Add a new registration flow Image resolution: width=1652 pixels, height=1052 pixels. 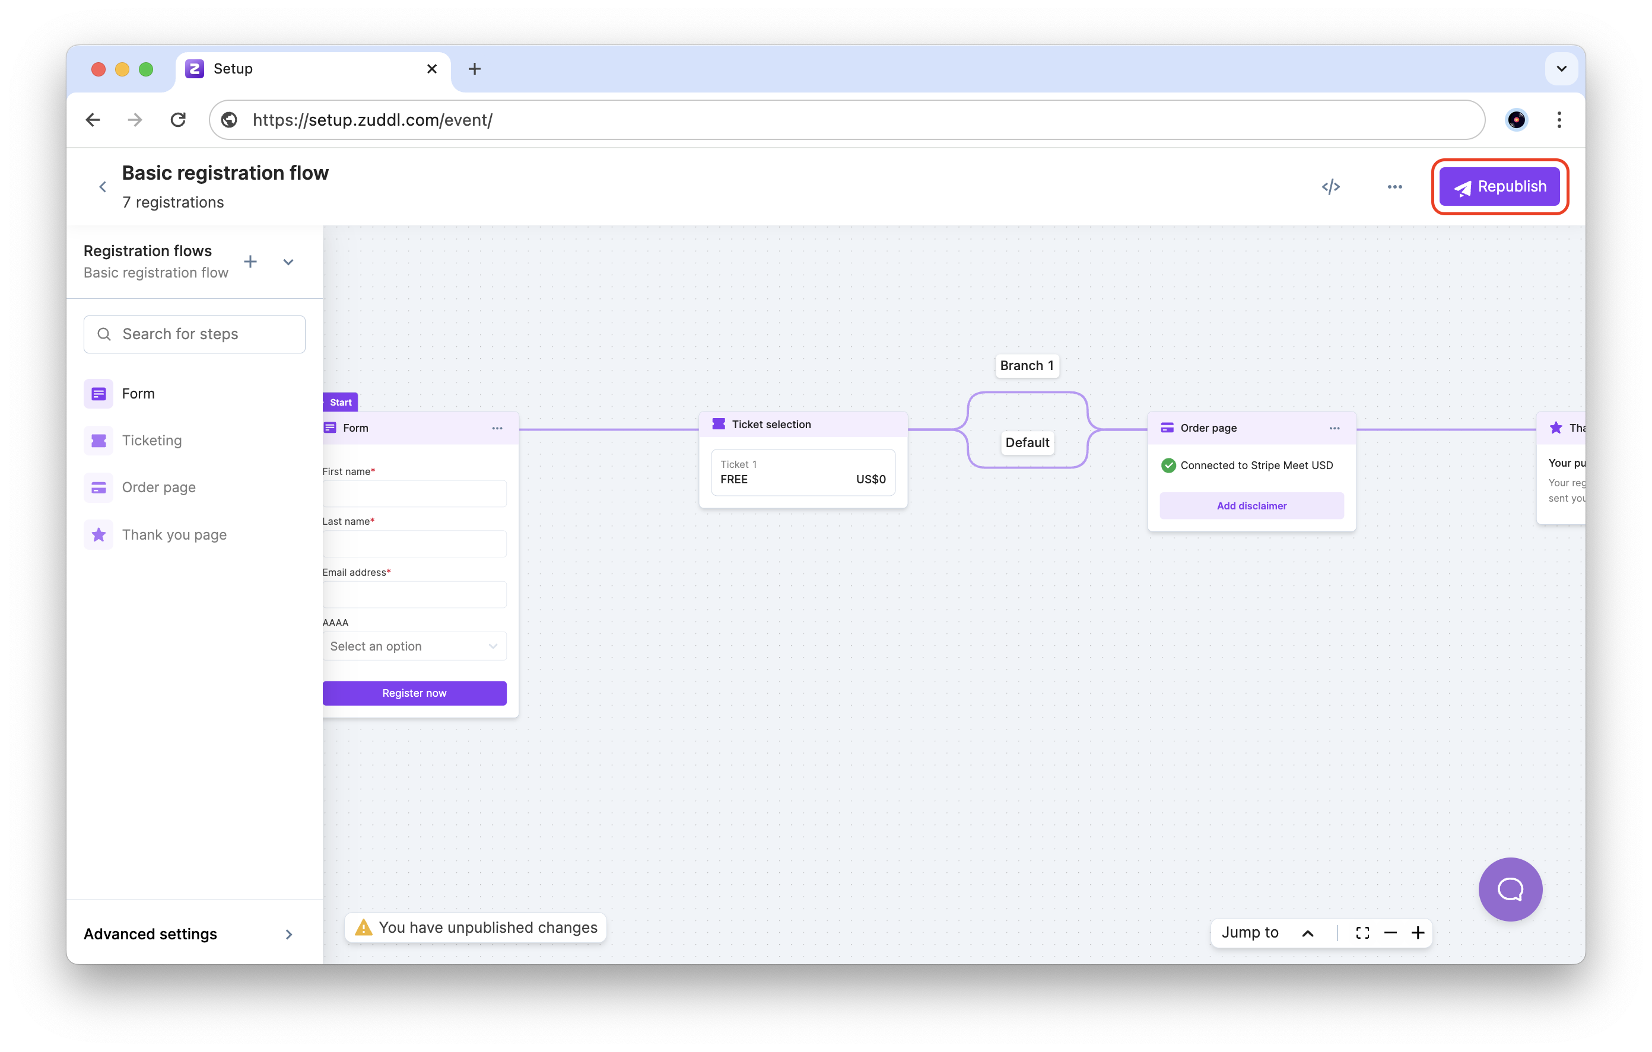click(250, 262)
